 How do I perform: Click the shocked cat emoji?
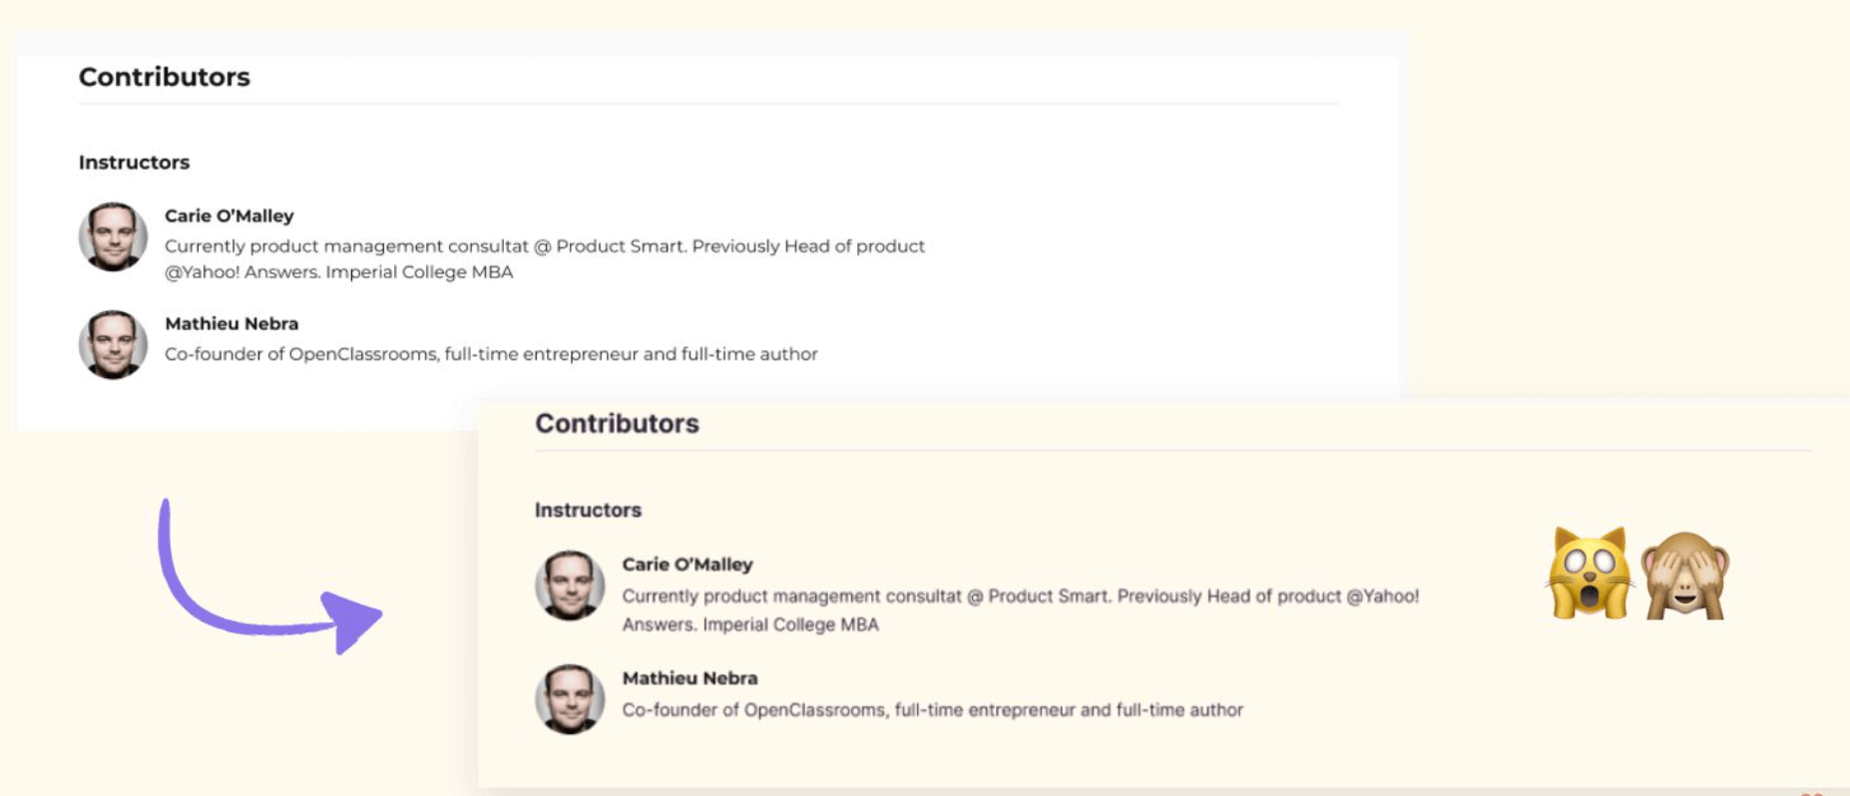pos(1589,574)
